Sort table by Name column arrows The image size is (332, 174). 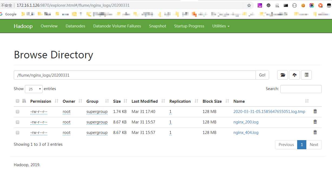[307, 101]
